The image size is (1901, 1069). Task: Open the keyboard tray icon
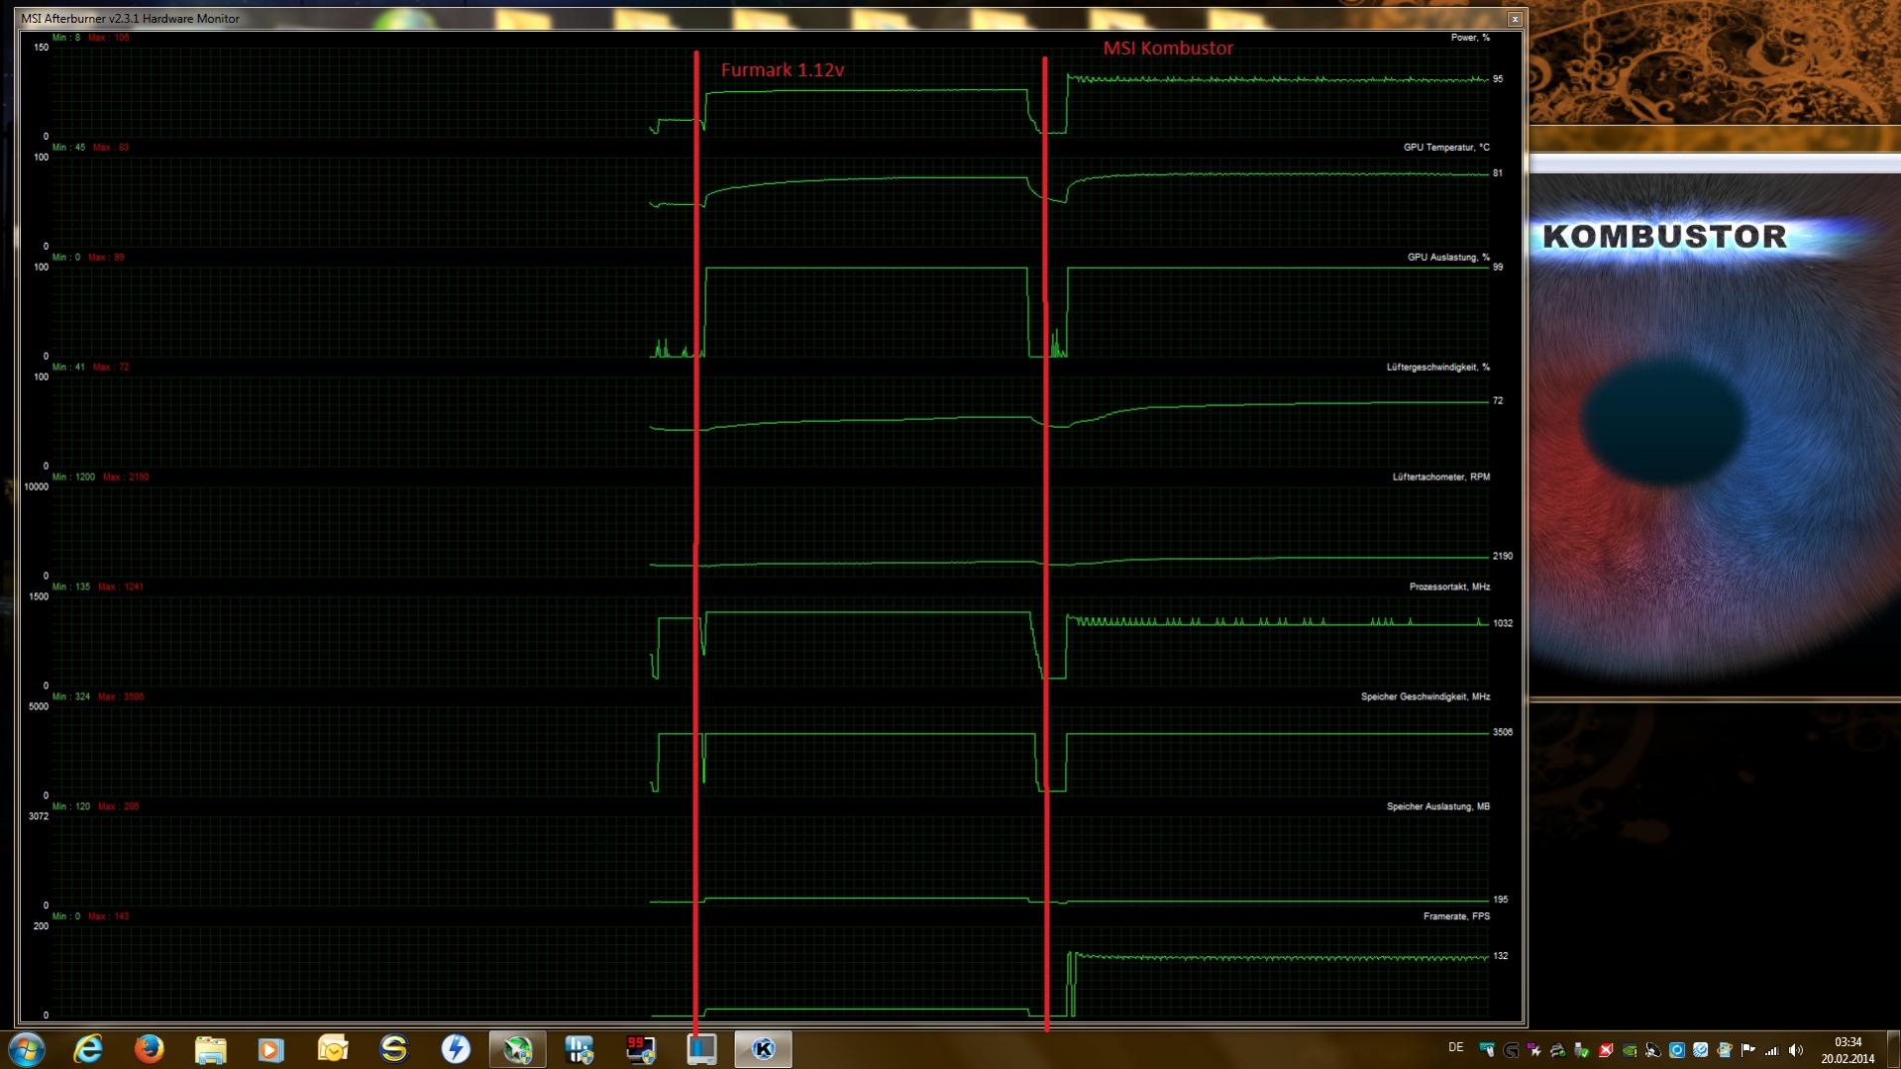1487,1049
